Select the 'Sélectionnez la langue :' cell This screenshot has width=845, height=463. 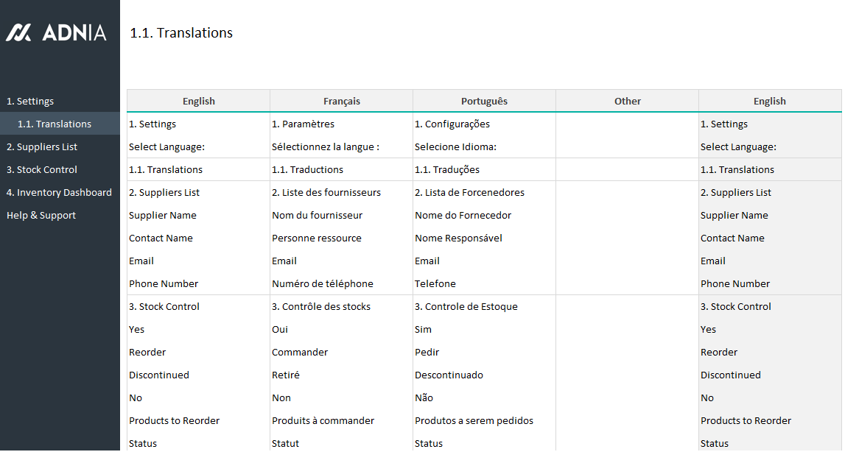coord(326,147)
